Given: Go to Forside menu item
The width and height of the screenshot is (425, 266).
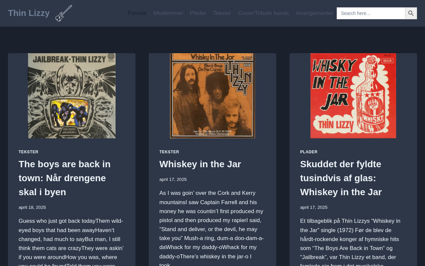Looking at the screenshot, I should coord(137,13).
